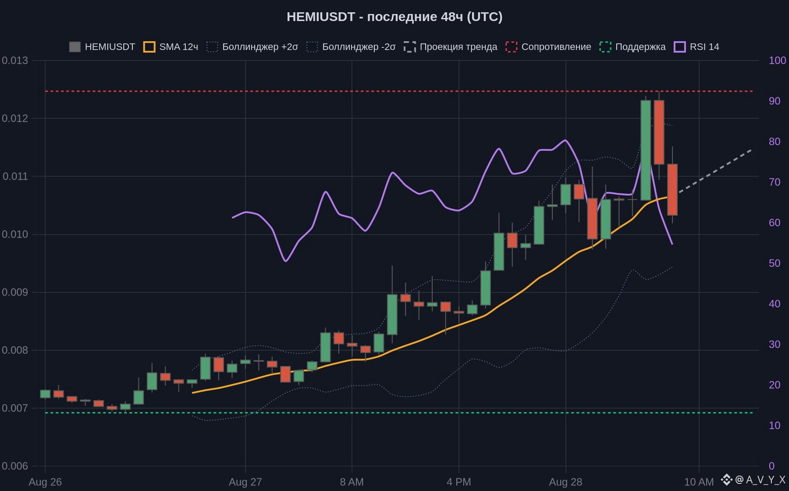Screen dimensions: 789x491
Task: Click the dashed Проекция тренда swatch
Action: 410,47
